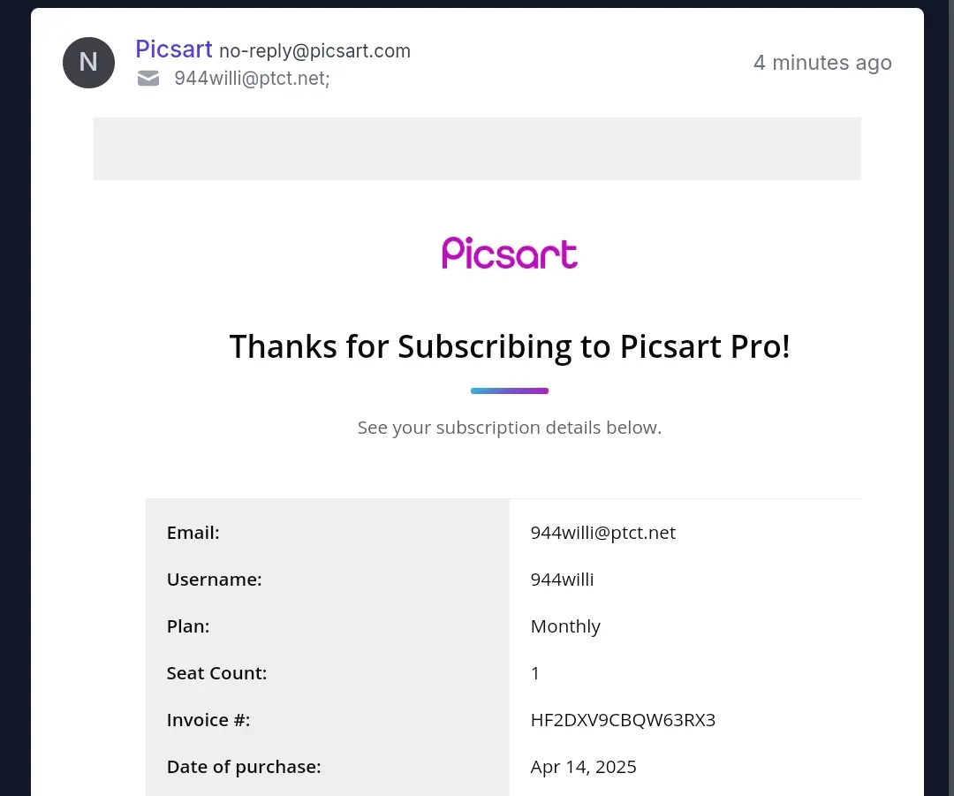954x796 pixels.
Task: Click the 'Invoice #:' label
Action: [x=208, y=720]
